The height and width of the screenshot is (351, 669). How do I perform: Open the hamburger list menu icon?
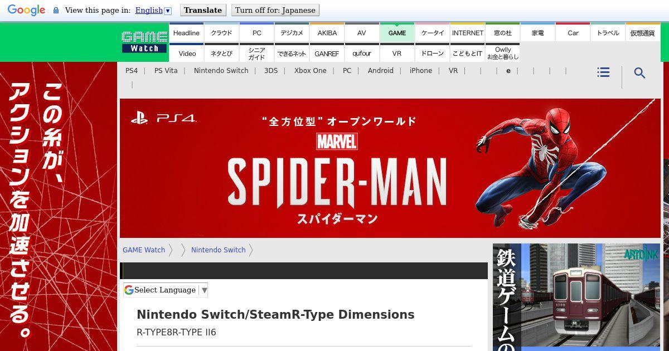tap(603, 72)
